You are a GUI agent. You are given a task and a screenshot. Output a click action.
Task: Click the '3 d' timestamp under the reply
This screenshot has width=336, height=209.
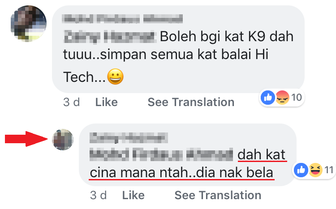tap(98, 195)
